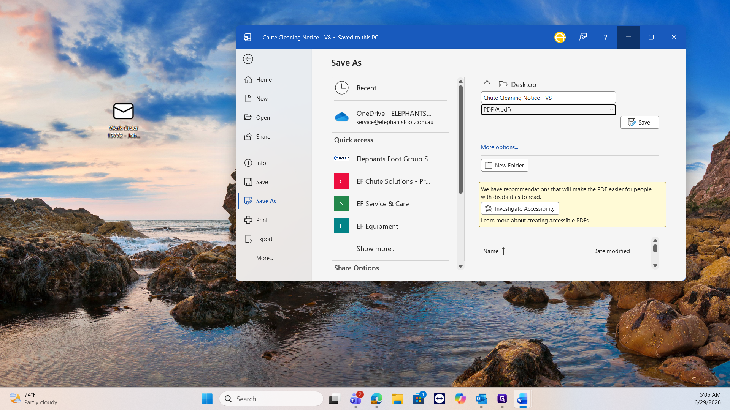Click locations list scroll up arrow
The width and height of the screenshot is (730, 410).
[x=460, y=81]
